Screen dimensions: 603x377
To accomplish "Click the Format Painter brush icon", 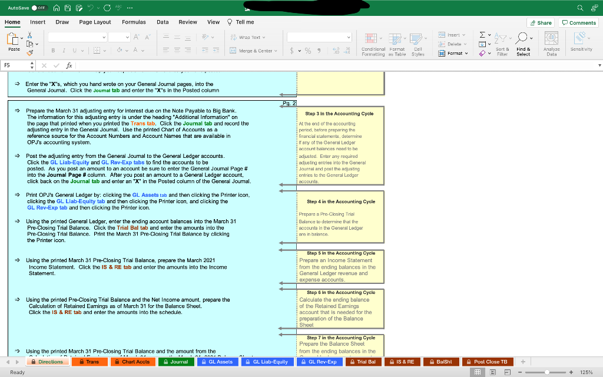I will pyautogui.click(x=29, y=52).
